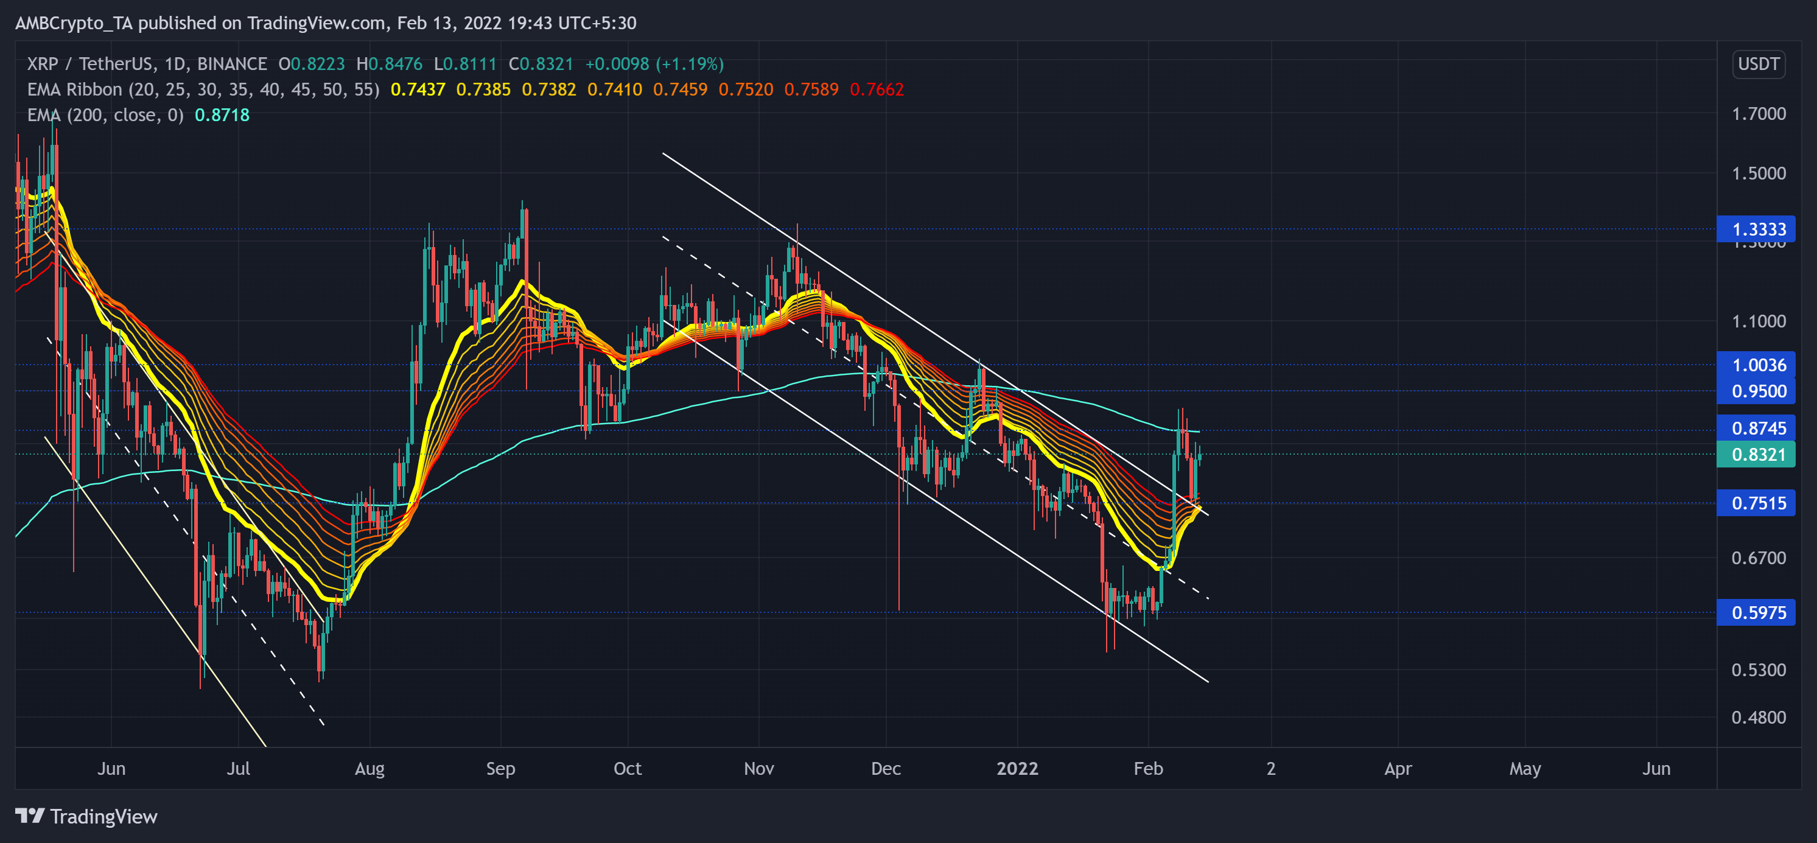Click the Sep label on time axis
This screenshot has width=1817, height=843.
[x=501, y=768]
